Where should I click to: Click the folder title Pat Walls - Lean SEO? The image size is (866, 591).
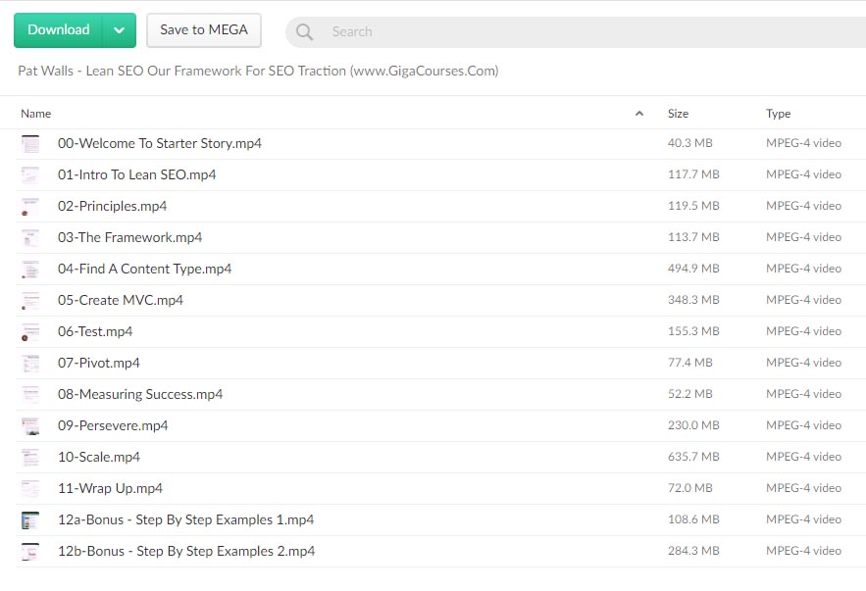pyautogui.click(x=258, y=71)
